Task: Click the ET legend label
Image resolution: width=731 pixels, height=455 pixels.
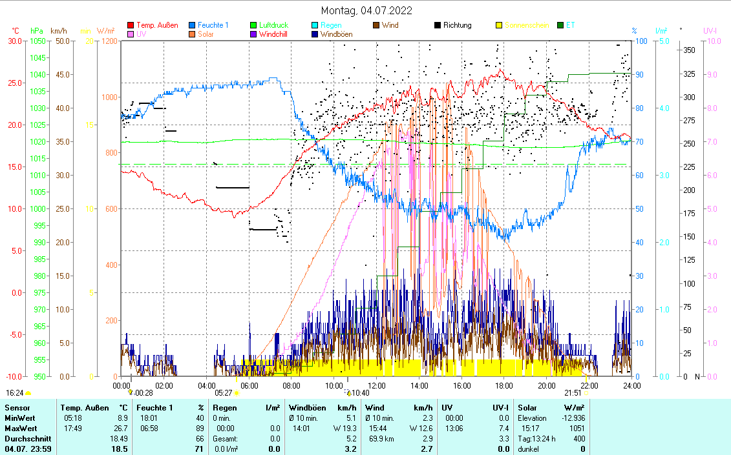Action: [x=570, y=26]
